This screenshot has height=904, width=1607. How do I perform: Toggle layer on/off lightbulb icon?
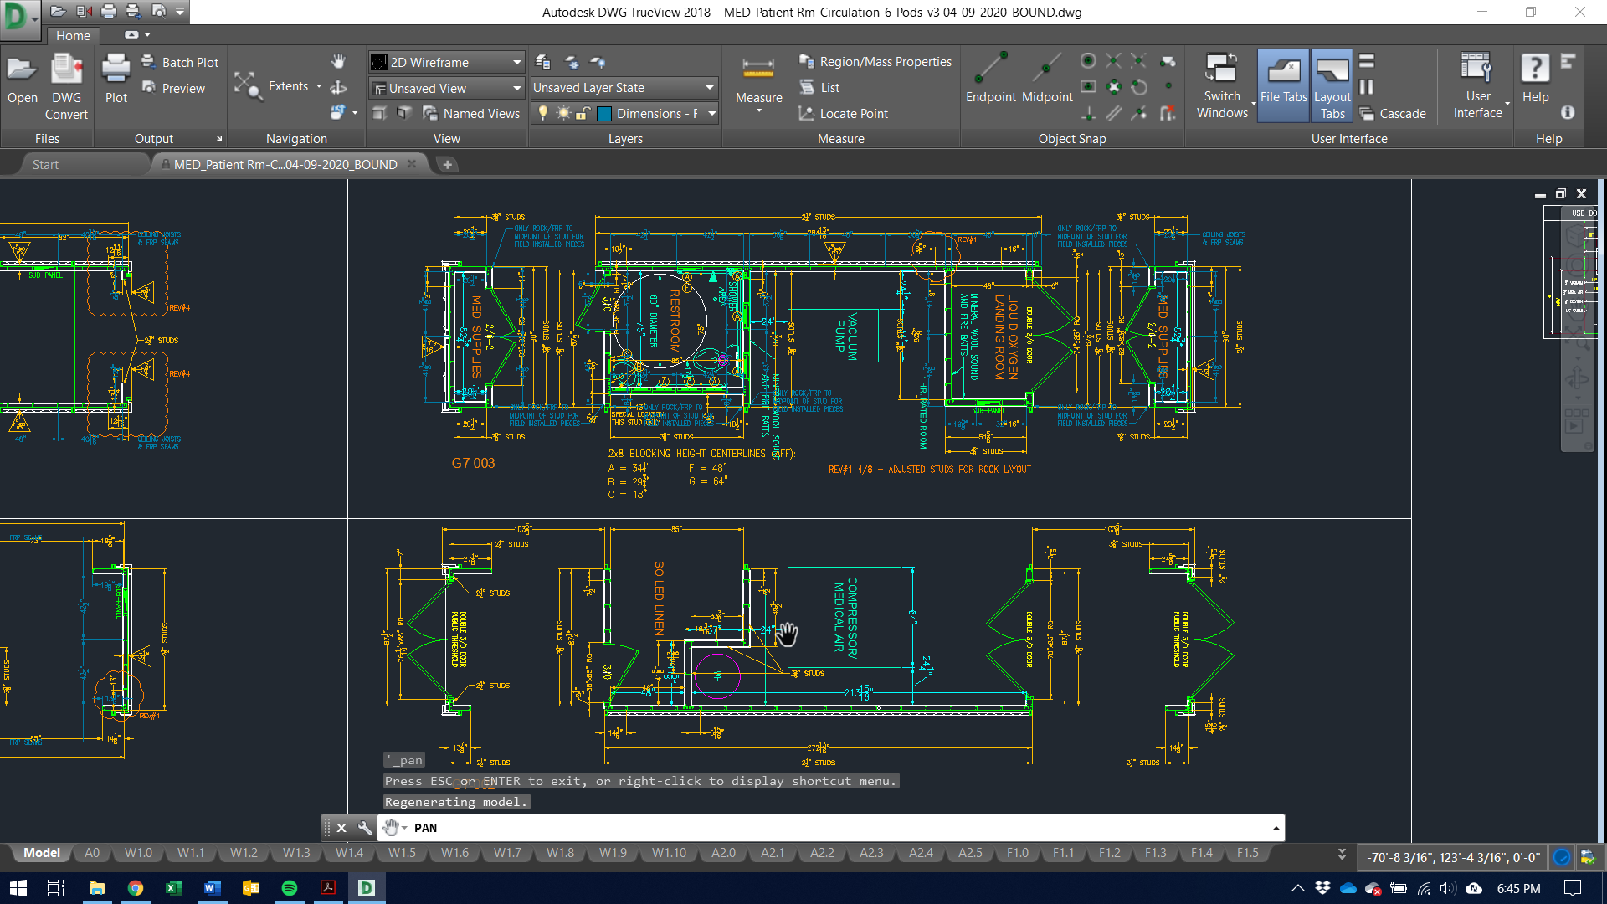542,113
